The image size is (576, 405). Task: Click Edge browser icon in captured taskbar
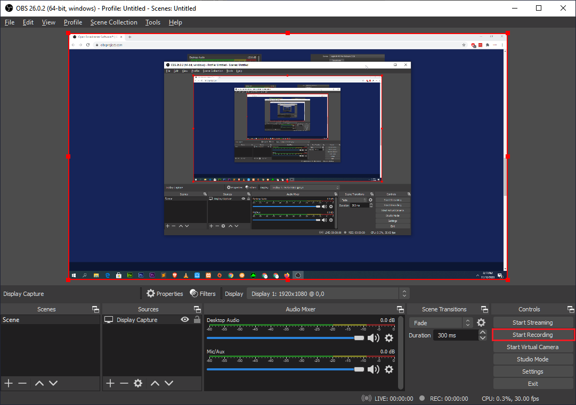(x=108, y=275)
